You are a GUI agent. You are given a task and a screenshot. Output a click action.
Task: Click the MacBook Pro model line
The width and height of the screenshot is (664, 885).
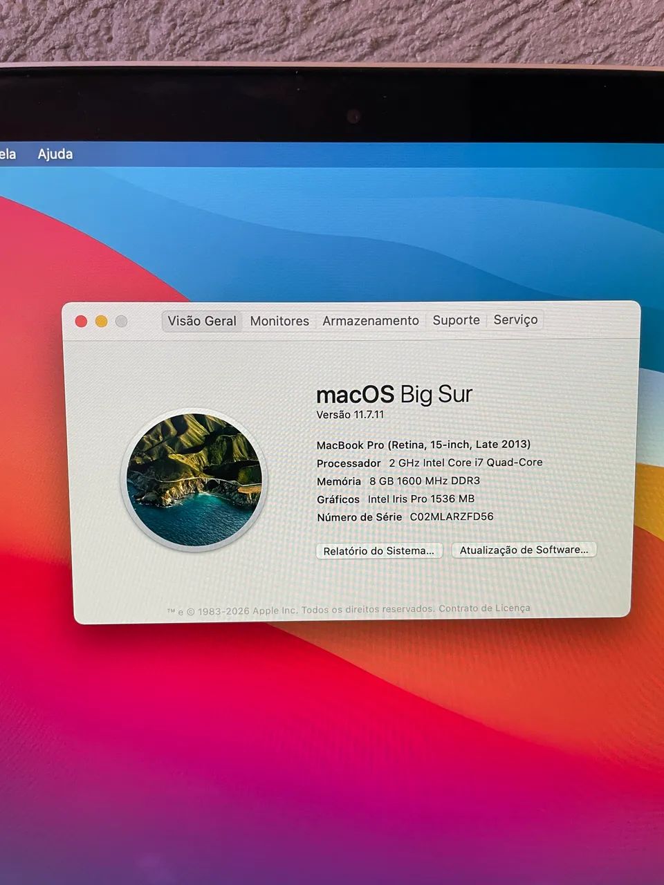click(423, 445)
